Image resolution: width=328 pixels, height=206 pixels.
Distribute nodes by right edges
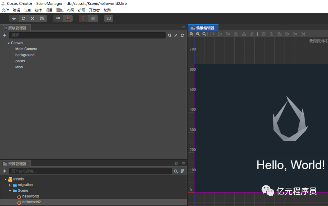pos(303,34)
